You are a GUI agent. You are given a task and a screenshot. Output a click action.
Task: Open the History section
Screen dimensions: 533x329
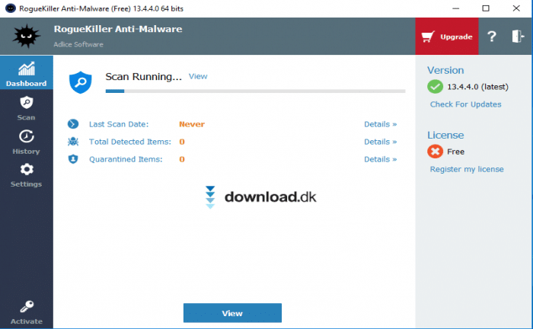[x=26, y=142]
